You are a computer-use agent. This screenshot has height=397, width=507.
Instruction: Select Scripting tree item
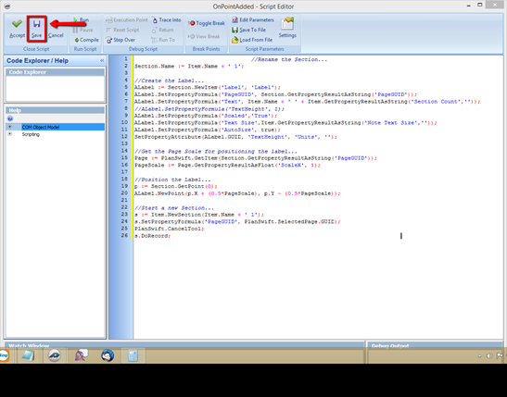pyautogui.click(x=31, y=134)
